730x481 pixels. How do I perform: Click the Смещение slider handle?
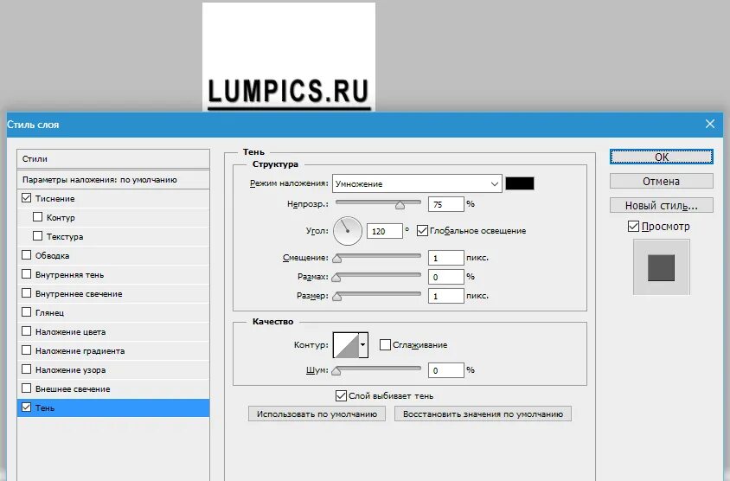click(337, 259)
